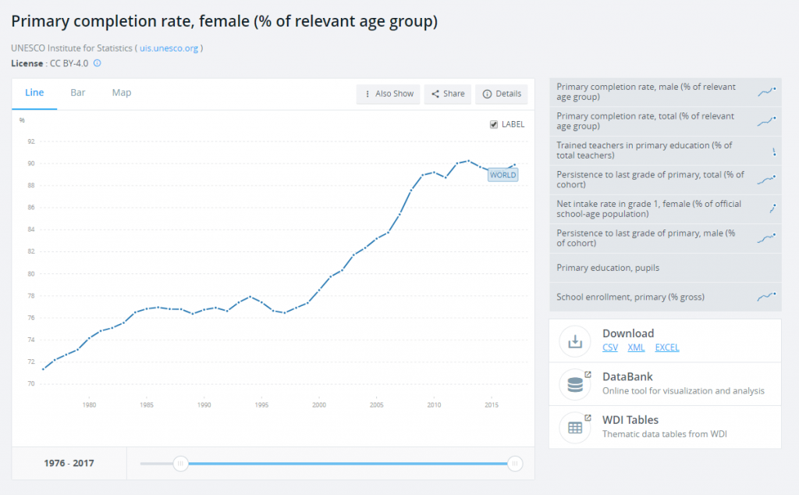The width and height of the screenshot is (799, 495).
Task: Open the Details button
Action: coord(502,94)
